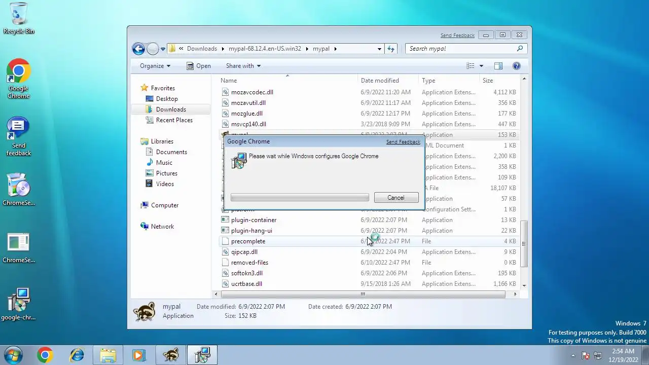649x365 pixels.
Task: Open Pictures library
Action: click(x=166, y=173)
